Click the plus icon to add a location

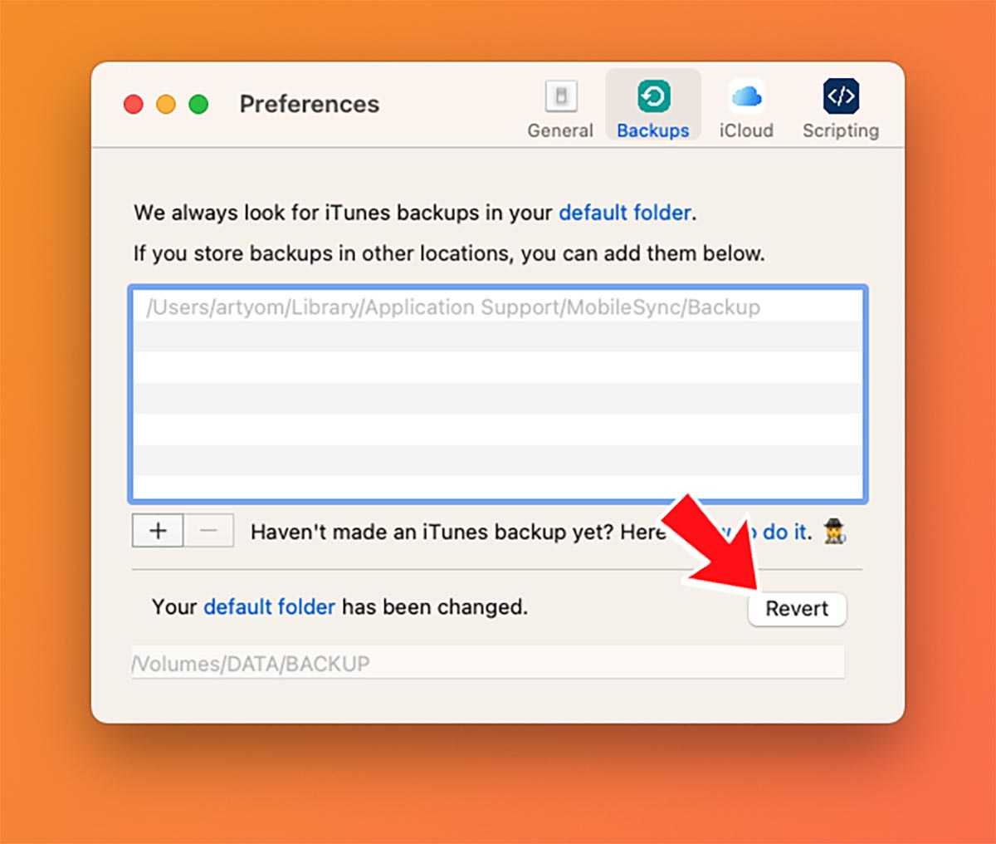coord(158,531)
